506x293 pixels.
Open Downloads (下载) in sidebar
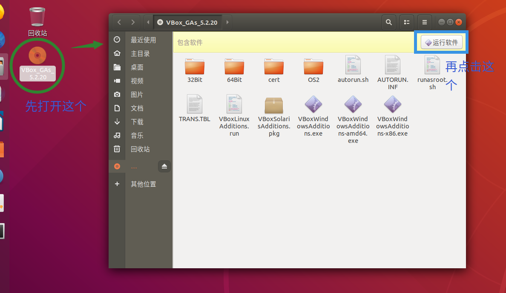tap(137, 122)
